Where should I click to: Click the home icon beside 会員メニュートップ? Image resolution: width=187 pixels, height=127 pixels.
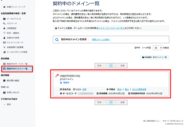(4, 6)
